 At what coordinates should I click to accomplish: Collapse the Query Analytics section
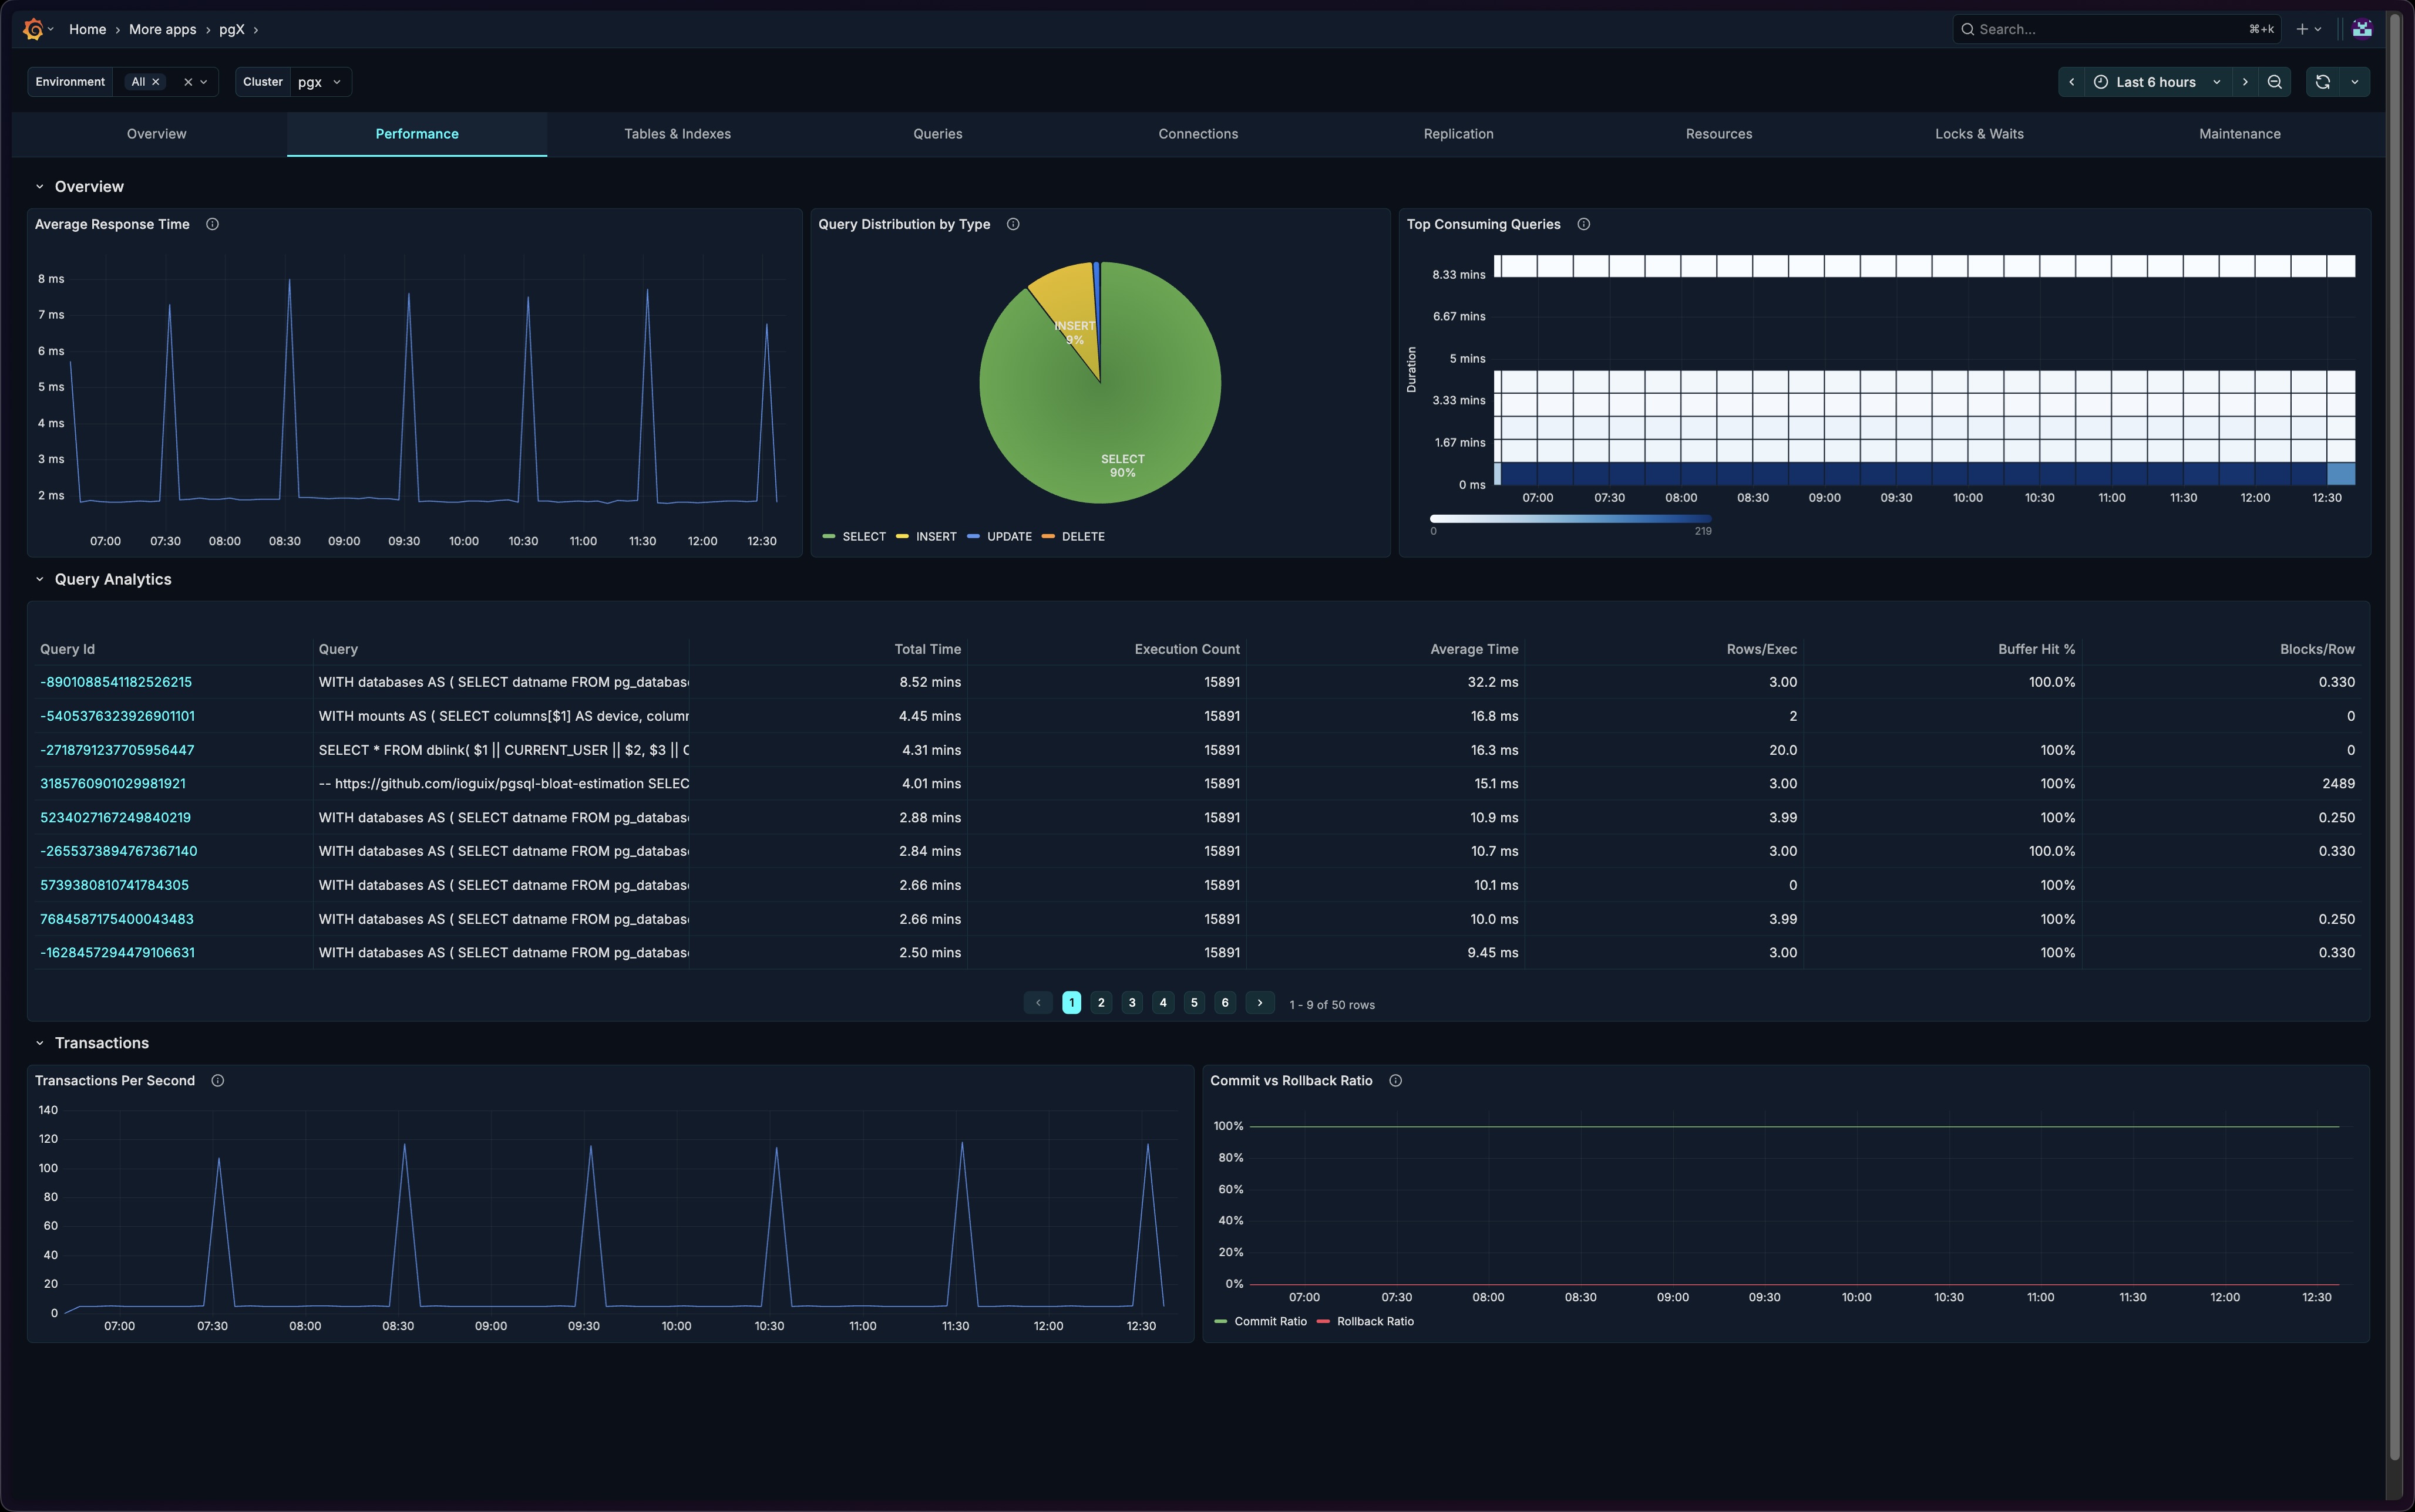40,580
